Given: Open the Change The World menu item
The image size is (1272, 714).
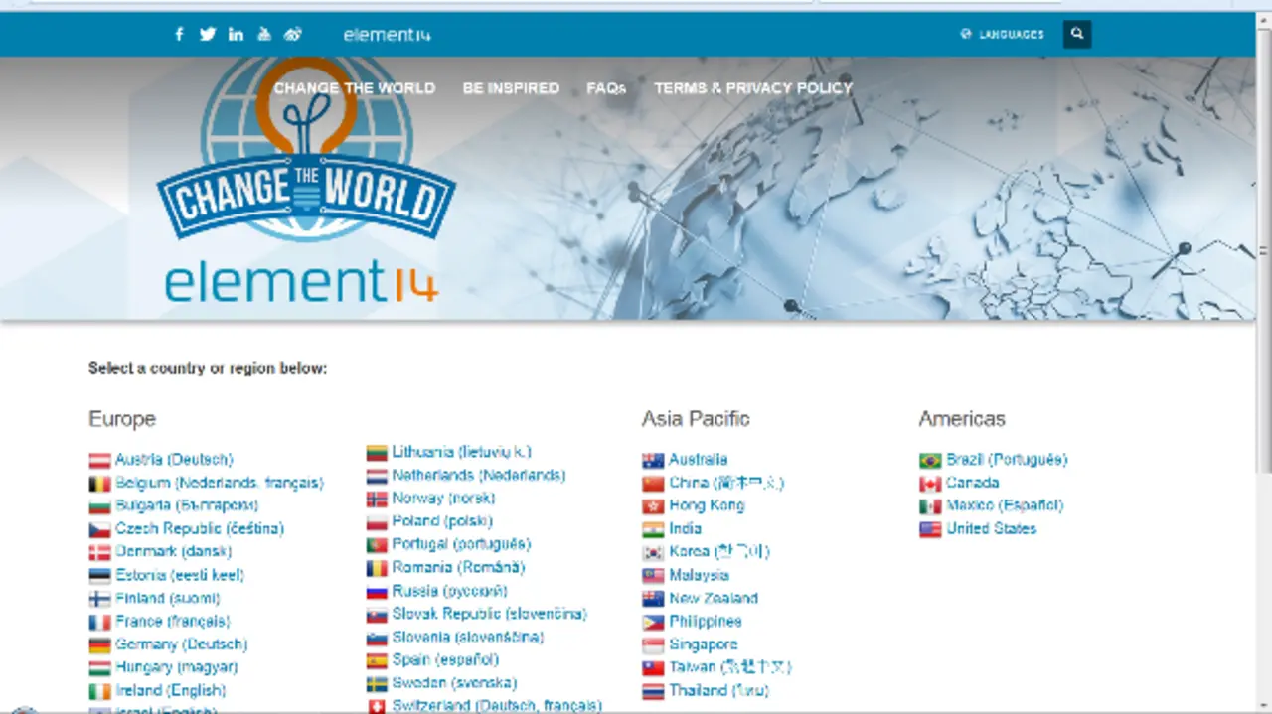Looking at the screenshot, I should pyautogui.click(x=355, y=88).
